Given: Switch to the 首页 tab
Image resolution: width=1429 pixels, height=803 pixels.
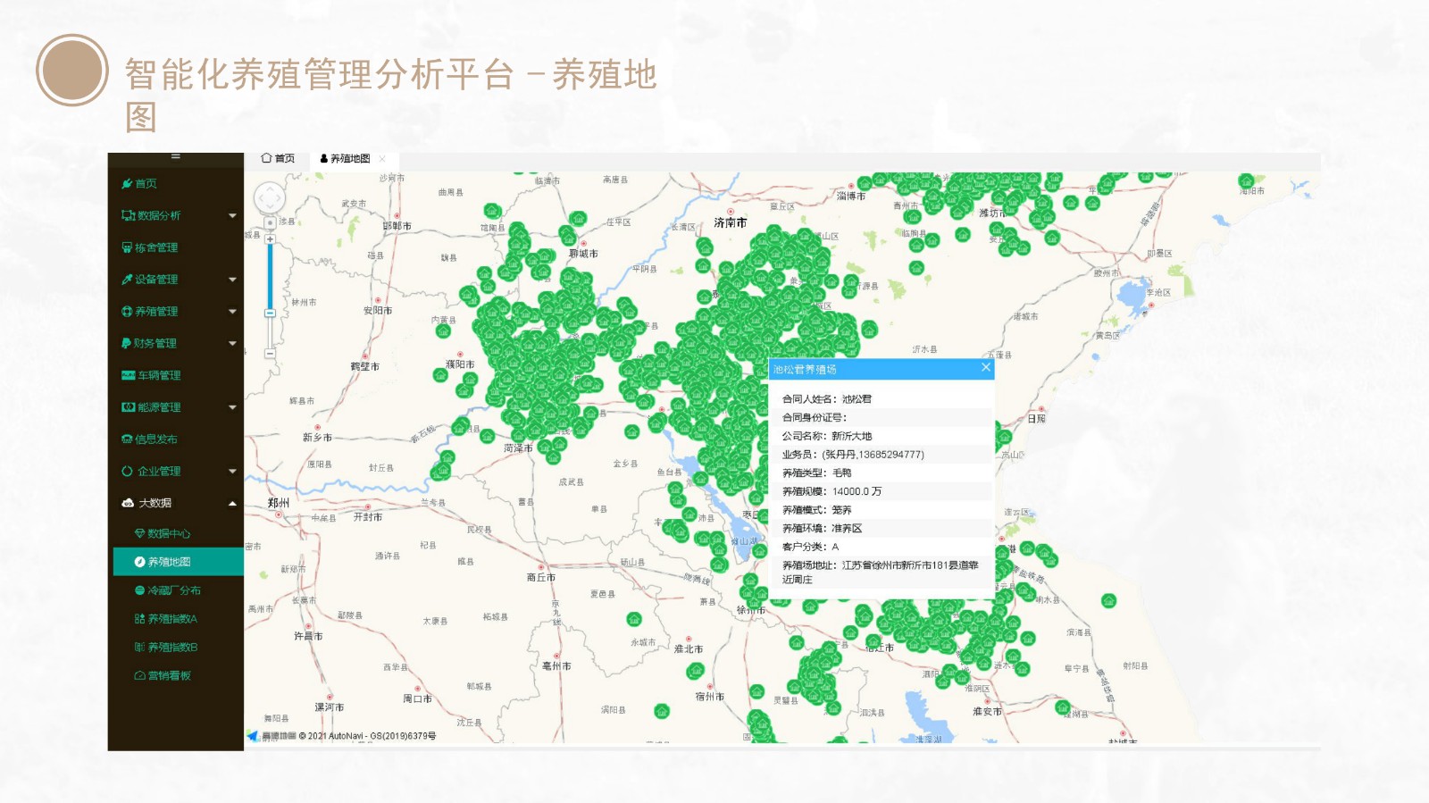Looking at the screenshot, I should click(278, 158).
